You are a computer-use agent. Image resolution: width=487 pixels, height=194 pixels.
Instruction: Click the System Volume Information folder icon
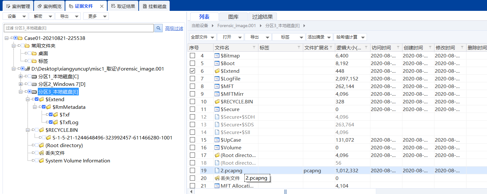pyautogui.click(x=41, y=160)
